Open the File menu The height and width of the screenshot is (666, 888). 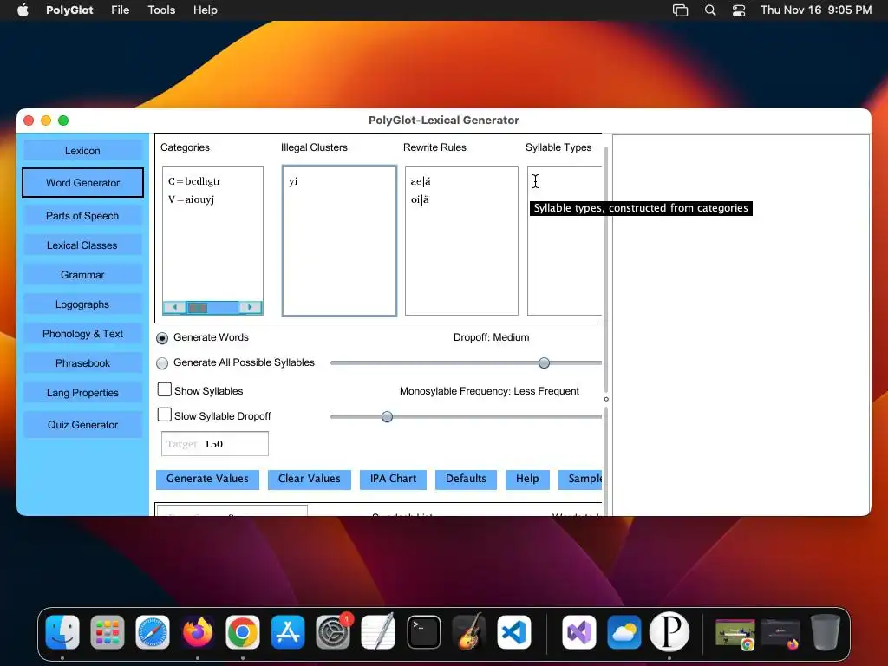(120, 10)
